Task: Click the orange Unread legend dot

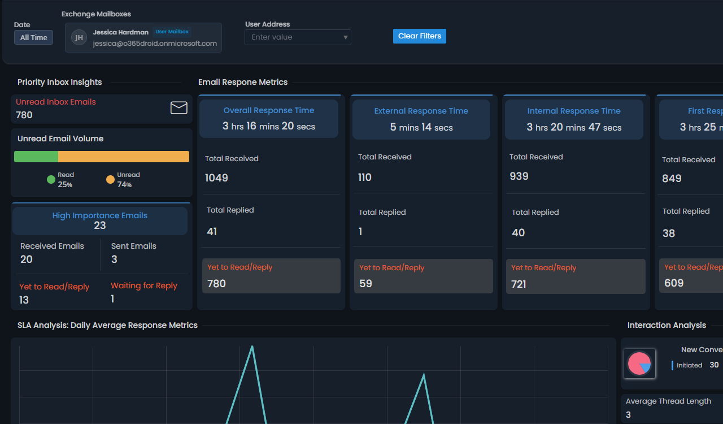Action: (110, 180)
